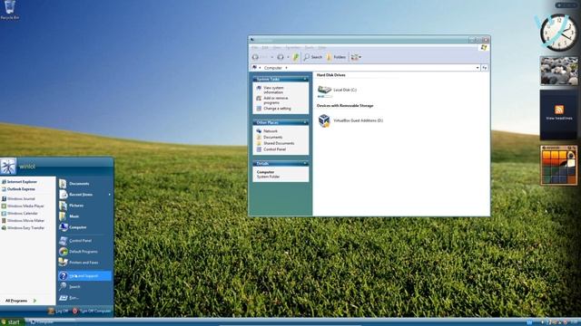Screen dimensions: 581x326
Task: Launch Outlook Express from Start menu
Action: coord(18,189)
